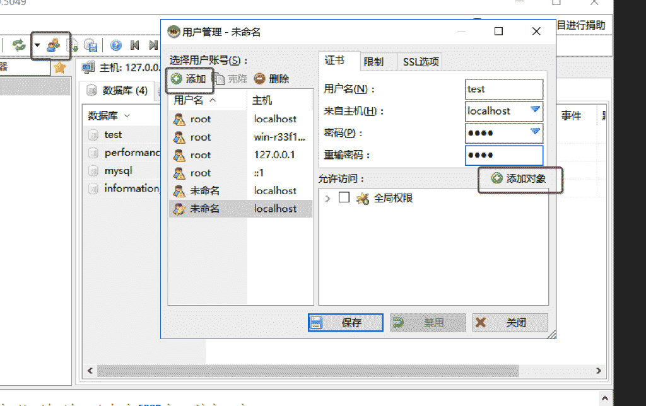Open the user manager toolbar icon
This screenshot has width=646, height=406.
(x=54, y=45)
